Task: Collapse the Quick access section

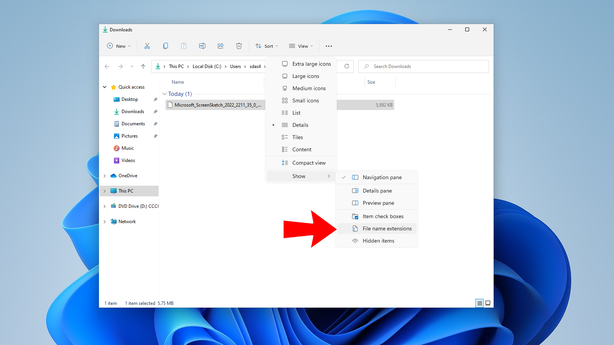Action: click(x=104, y=87)
